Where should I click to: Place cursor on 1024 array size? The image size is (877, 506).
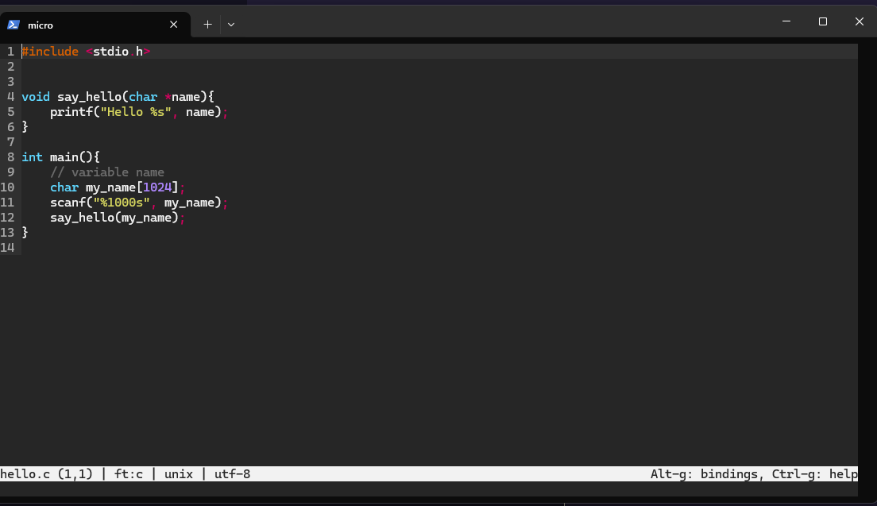pyautogui.click(x=157, y=187)
